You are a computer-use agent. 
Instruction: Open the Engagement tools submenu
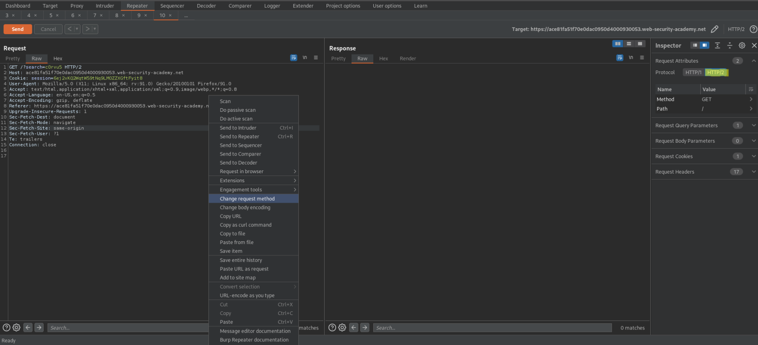pos(253,190)
